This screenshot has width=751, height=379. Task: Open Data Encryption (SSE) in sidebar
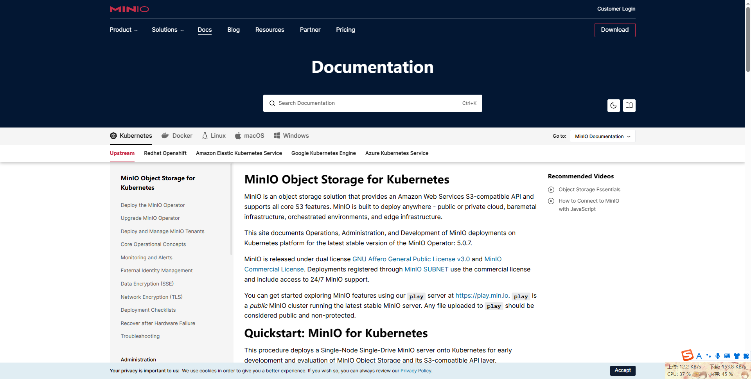pyautogui.click(x=147, y=284)
